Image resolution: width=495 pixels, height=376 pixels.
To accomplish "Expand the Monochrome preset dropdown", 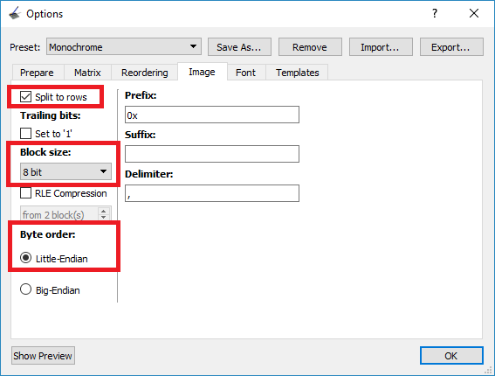I will click(124, 47).
